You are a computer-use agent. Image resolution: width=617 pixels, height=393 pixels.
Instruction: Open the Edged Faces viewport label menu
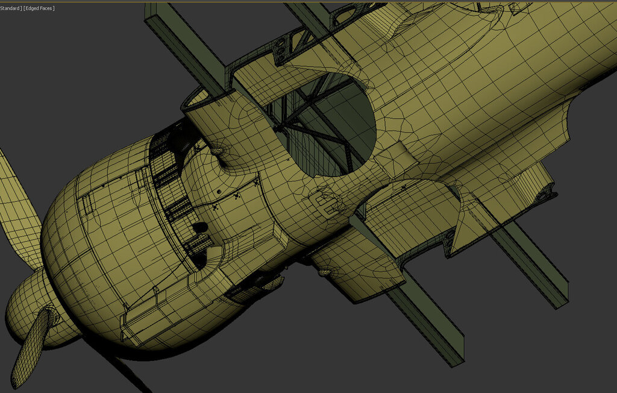(x=39, y=8)
